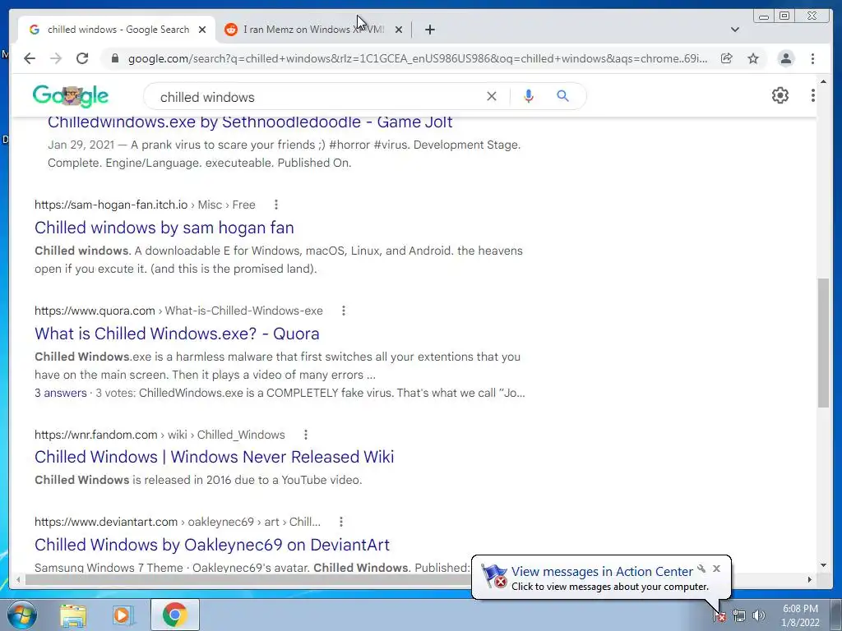Click the 3 answers link under Quora
Viewport: 842px width, 631px height.
61,393
